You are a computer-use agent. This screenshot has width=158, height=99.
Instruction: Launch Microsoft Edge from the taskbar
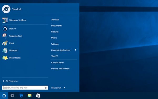pos(21,96)
